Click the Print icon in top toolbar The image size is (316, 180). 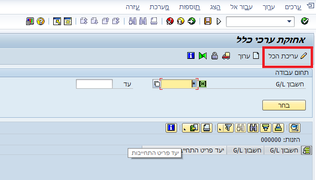coord(154,21)
